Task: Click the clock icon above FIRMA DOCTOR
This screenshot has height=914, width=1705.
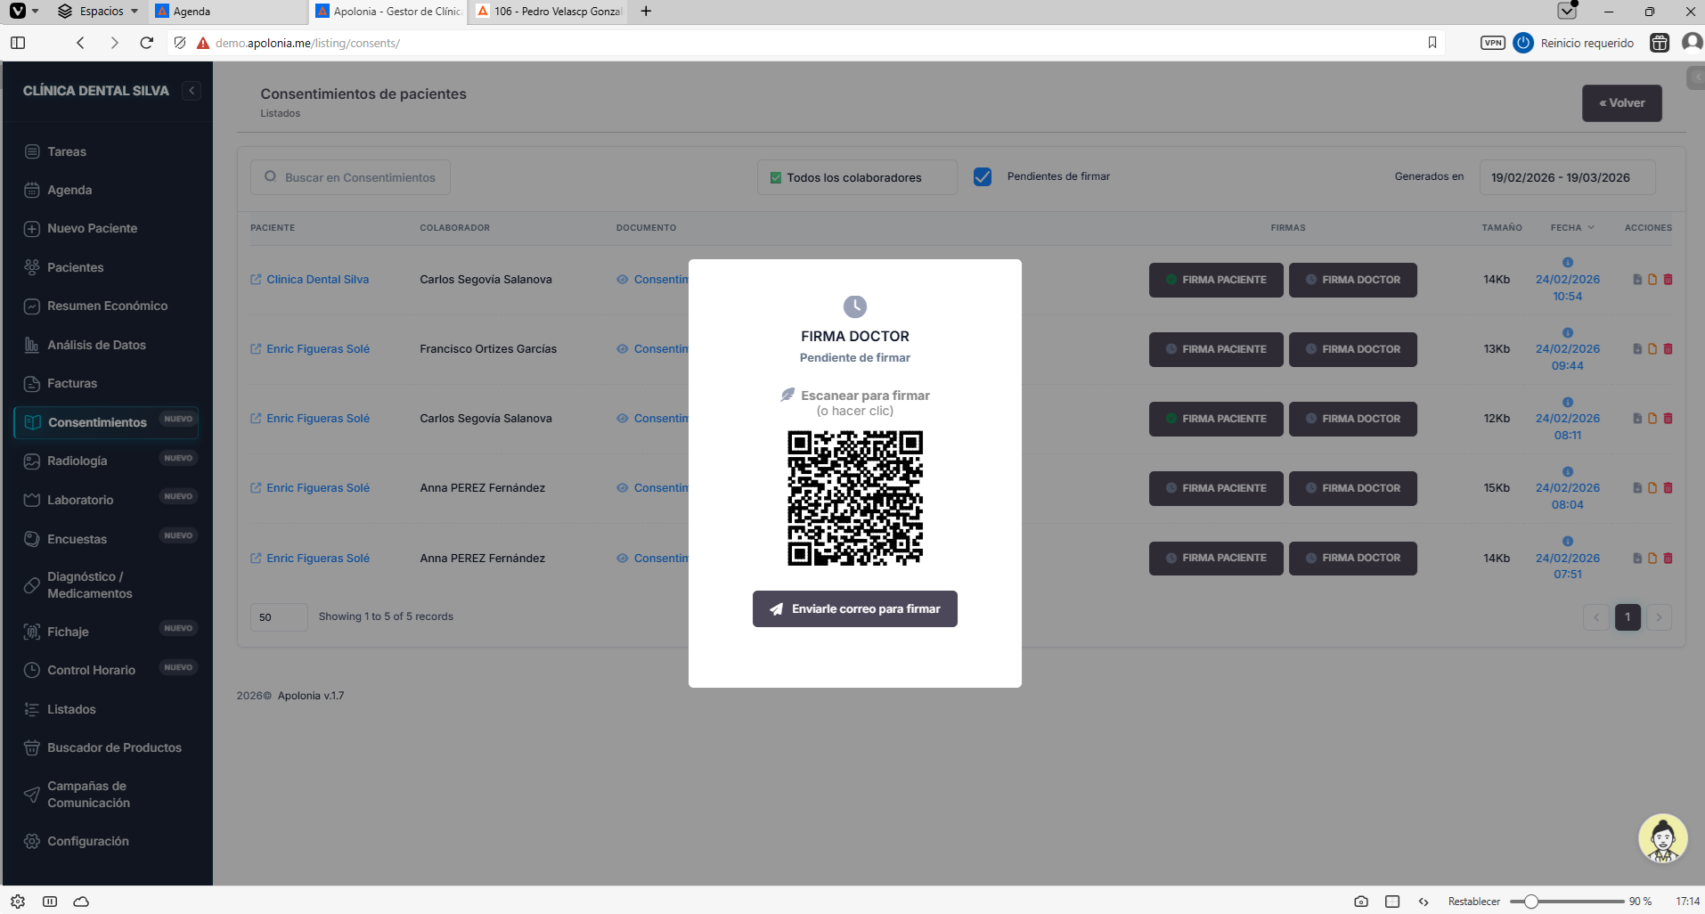Action: click(x=855, y=306)
